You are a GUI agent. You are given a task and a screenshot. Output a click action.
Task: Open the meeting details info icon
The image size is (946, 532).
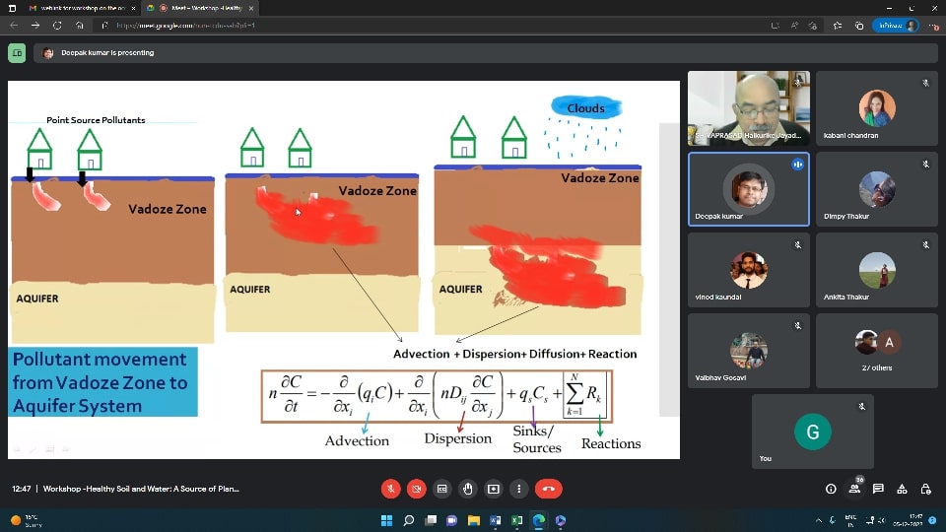point(831,489)
